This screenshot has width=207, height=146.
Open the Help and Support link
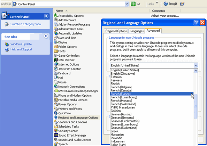(21, 49)
